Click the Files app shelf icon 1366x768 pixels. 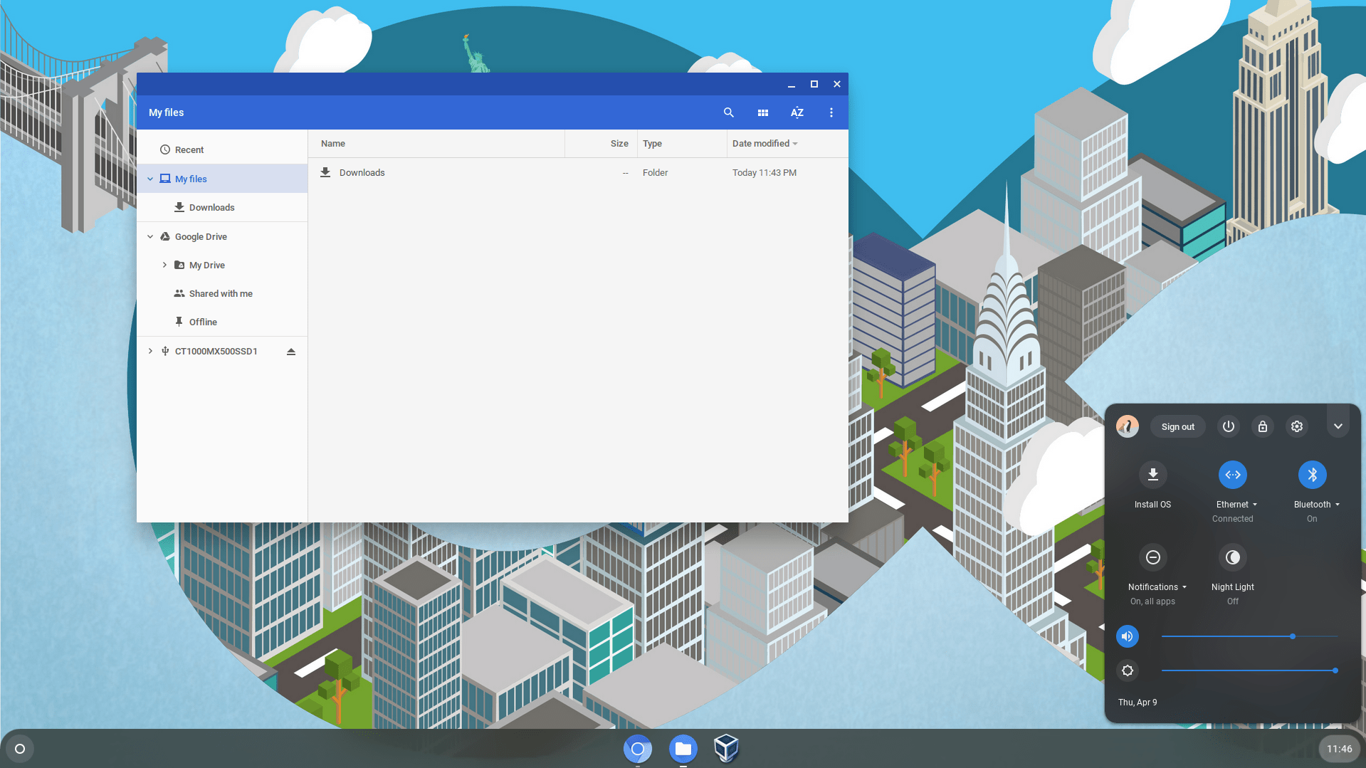[x=683, y=749]
